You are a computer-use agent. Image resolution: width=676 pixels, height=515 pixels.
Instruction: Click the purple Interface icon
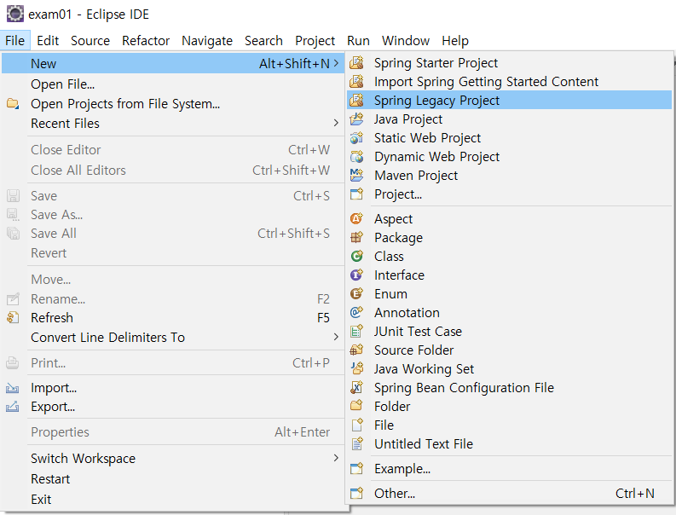coord(356,275)
